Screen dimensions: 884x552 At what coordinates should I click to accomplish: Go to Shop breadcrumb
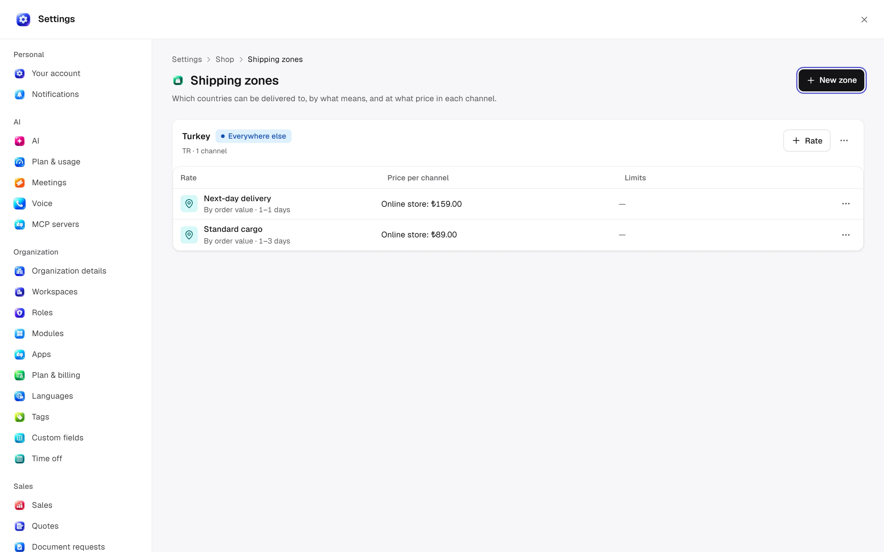tap(225, 59)
